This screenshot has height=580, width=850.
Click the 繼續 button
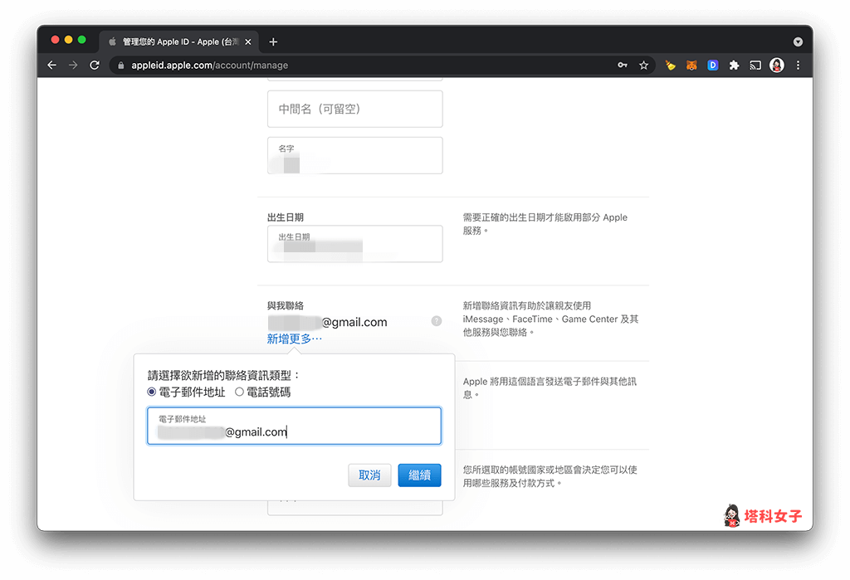419,475
